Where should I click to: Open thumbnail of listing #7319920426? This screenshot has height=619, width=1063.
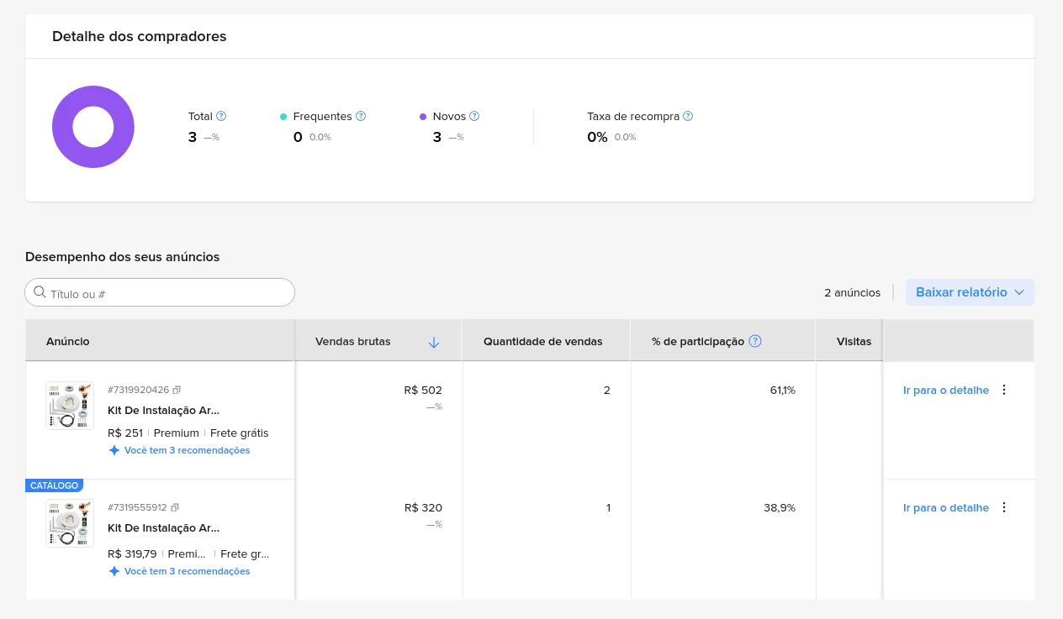coord(70,406)
